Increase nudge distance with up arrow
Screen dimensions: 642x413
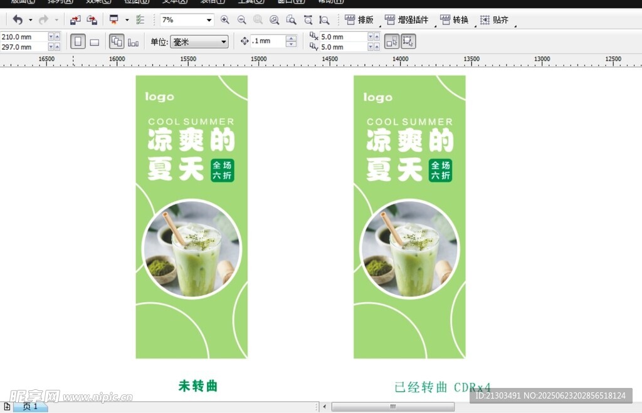point(291,38)
